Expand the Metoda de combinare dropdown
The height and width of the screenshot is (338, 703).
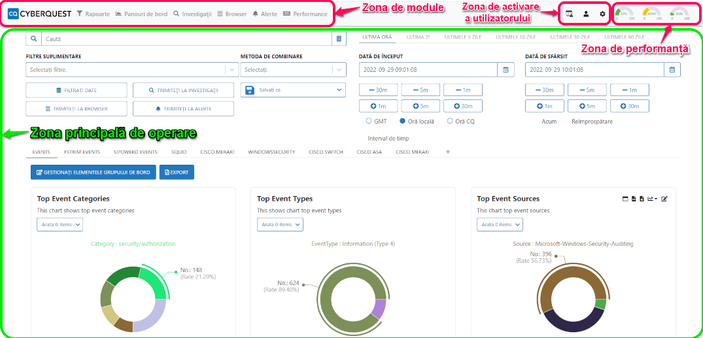tap(339, 70)
